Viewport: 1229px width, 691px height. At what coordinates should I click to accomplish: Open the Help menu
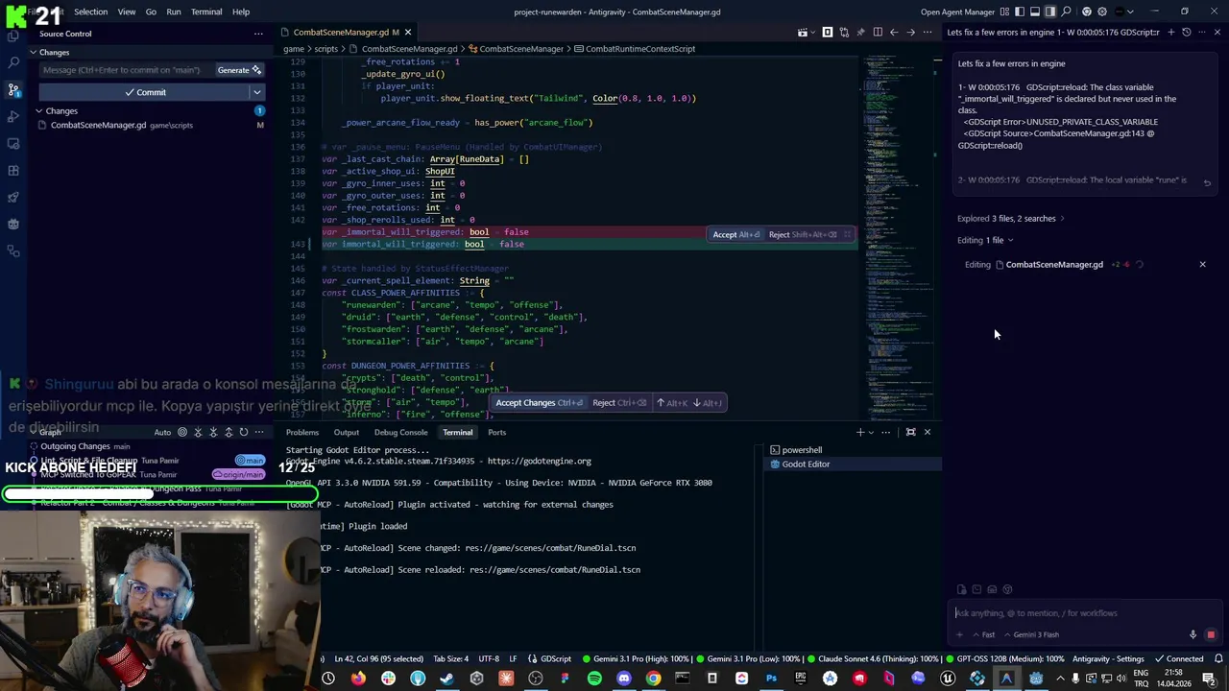(x=241, y=12)
